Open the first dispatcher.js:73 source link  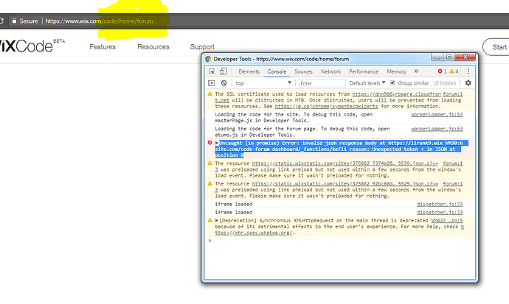click(440, 205)
